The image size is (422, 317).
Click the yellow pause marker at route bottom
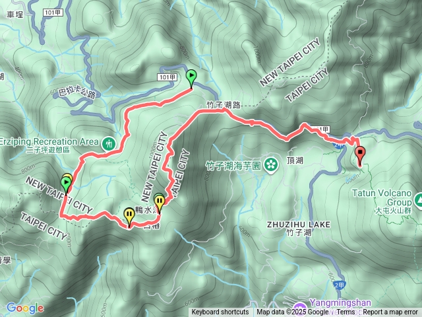point(129,217)
